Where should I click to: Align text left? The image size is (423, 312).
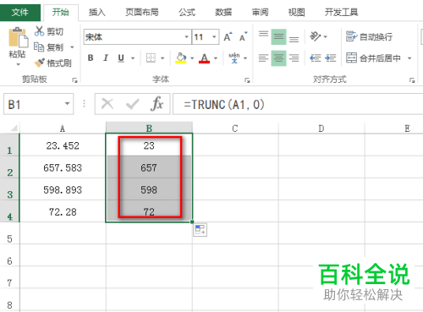[263, 58]
